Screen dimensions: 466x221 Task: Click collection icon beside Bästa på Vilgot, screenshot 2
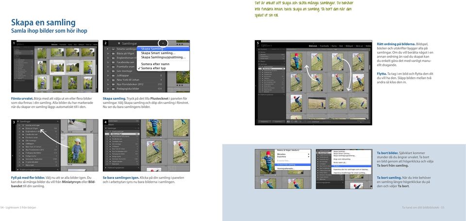tap(113, 53)
